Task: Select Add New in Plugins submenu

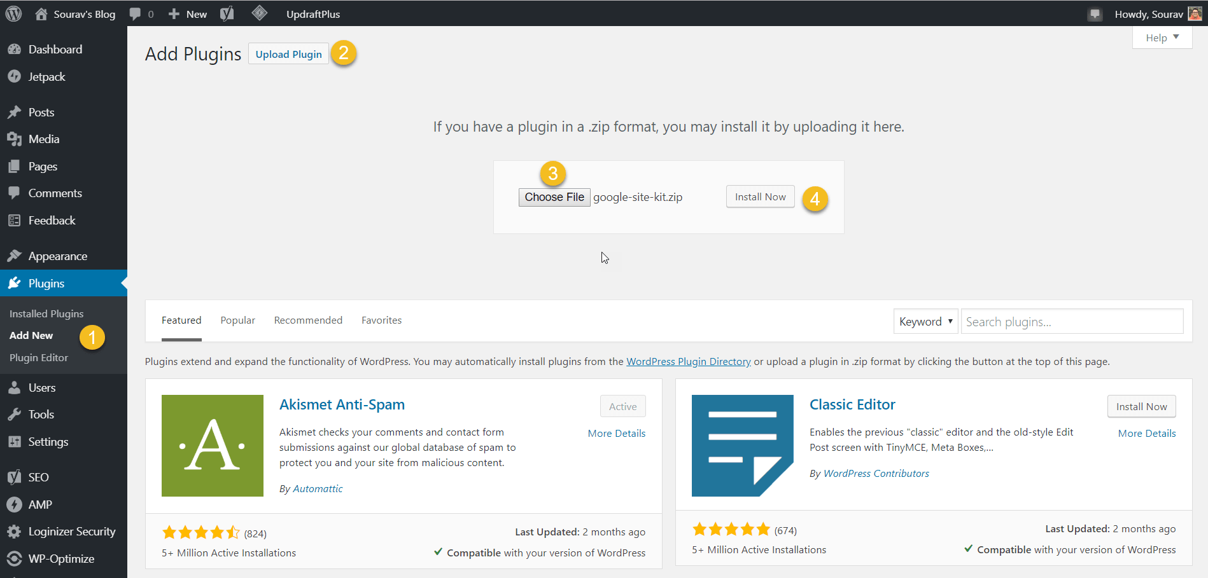Action: [31, 336]
